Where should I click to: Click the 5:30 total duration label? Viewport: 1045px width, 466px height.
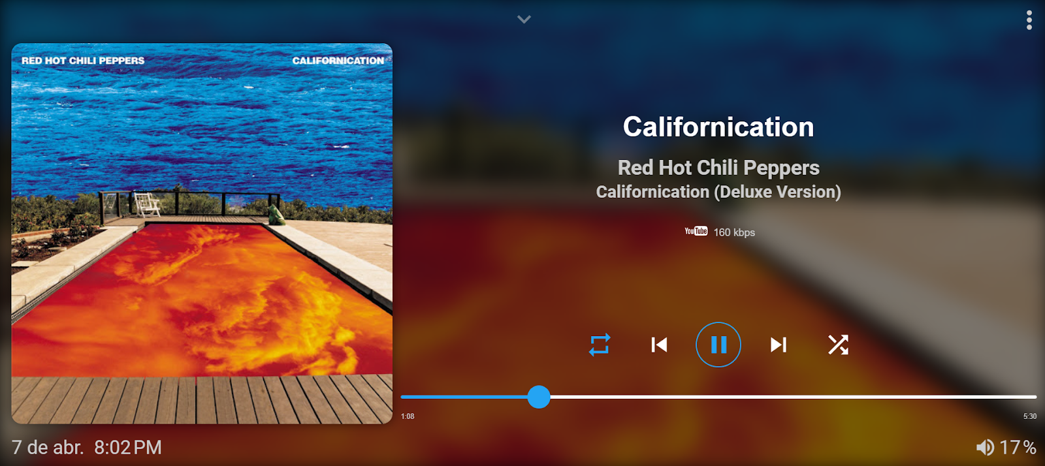pos(1030,416)
